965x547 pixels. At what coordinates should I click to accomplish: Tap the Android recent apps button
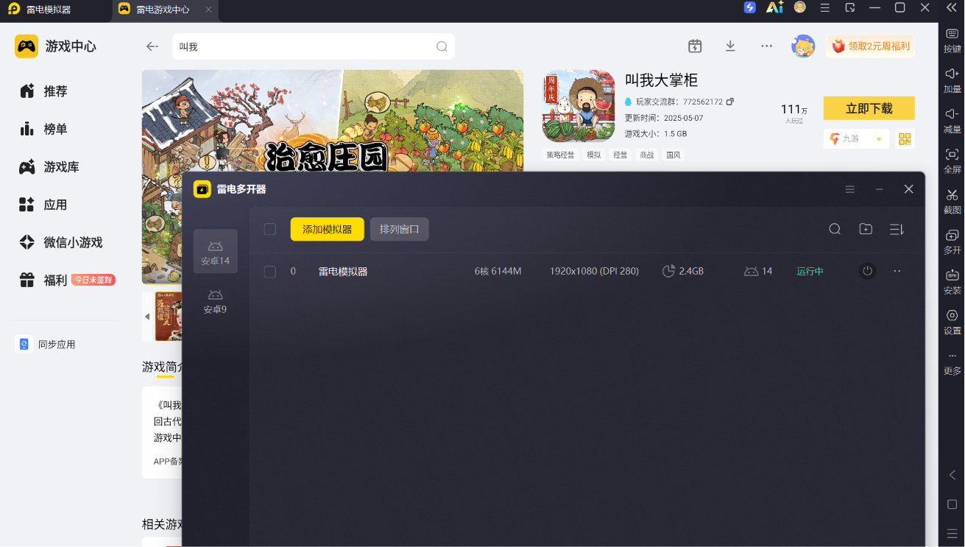point(952,534)
